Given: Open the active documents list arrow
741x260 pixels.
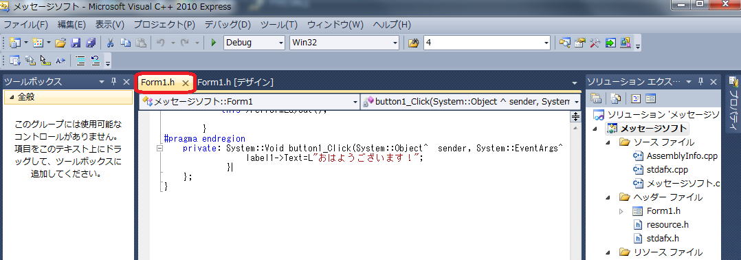Looking at the screenshot, I should click(574, 83).
